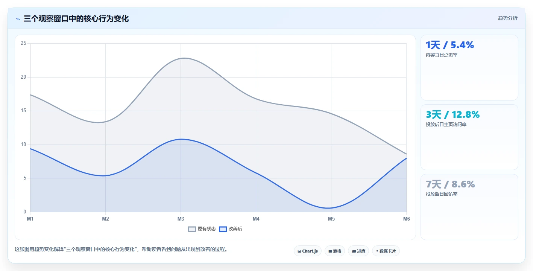Viewport: 533px width, 271px height.
Task: Click the 数据卡片 chip
Action: [x=386, y=251]
